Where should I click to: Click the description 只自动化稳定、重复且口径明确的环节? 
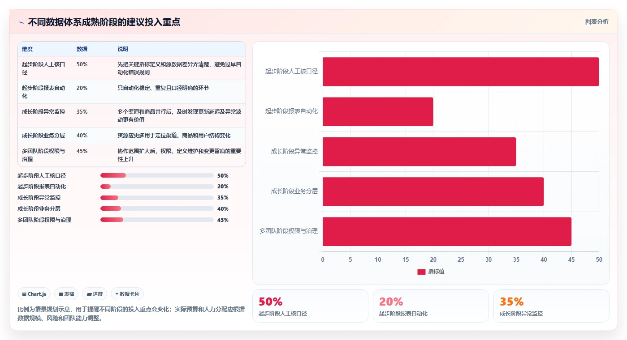pyautogui.click(x=163, y=88)
